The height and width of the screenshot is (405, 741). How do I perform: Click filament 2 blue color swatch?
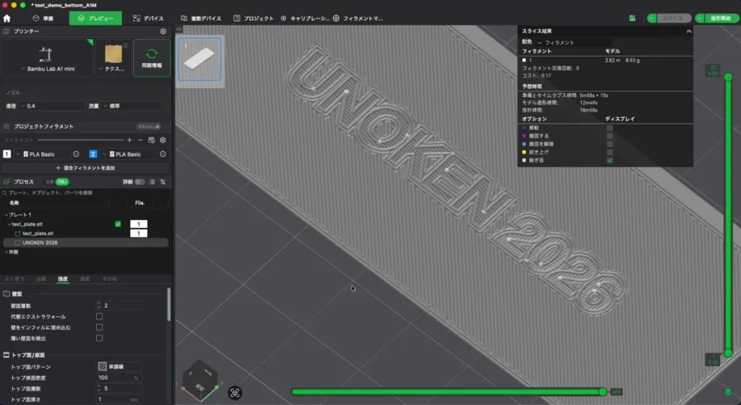coord(93,154)
